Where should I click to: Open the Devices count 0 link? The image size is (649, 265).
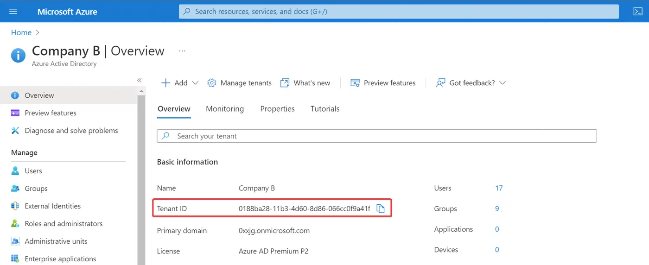pyautogui.click(x=497, y=250)
